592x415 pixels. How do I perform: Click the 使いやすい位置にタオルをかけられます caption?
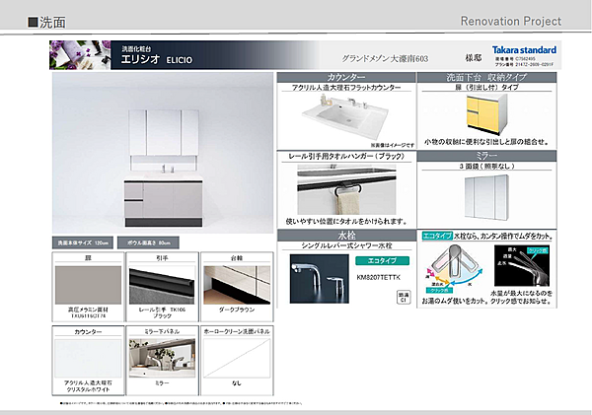pos(346,222)
